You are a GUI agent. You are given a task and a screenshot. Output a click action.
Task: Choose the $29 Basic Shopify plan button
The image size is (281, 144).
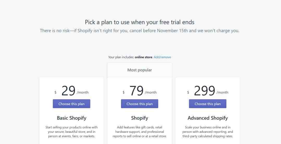point(72,104)
